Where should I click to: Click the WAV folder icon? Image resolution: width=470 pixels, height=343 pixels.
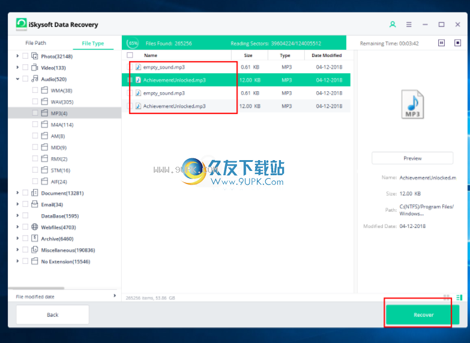(x=44, y=101)
